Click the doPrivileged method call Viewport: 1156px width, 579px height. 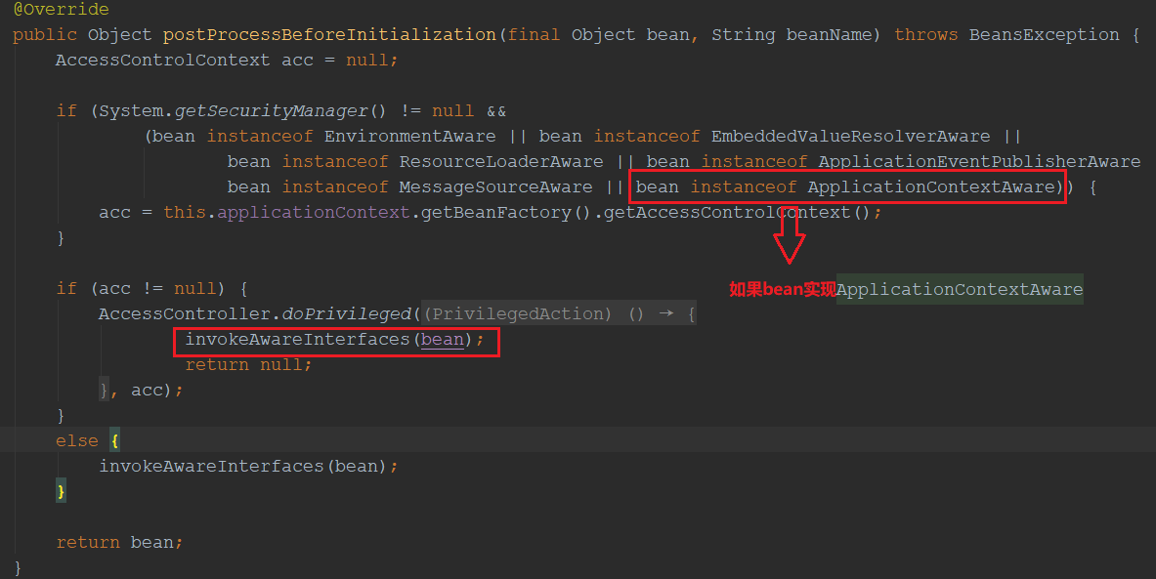point(346,313)
